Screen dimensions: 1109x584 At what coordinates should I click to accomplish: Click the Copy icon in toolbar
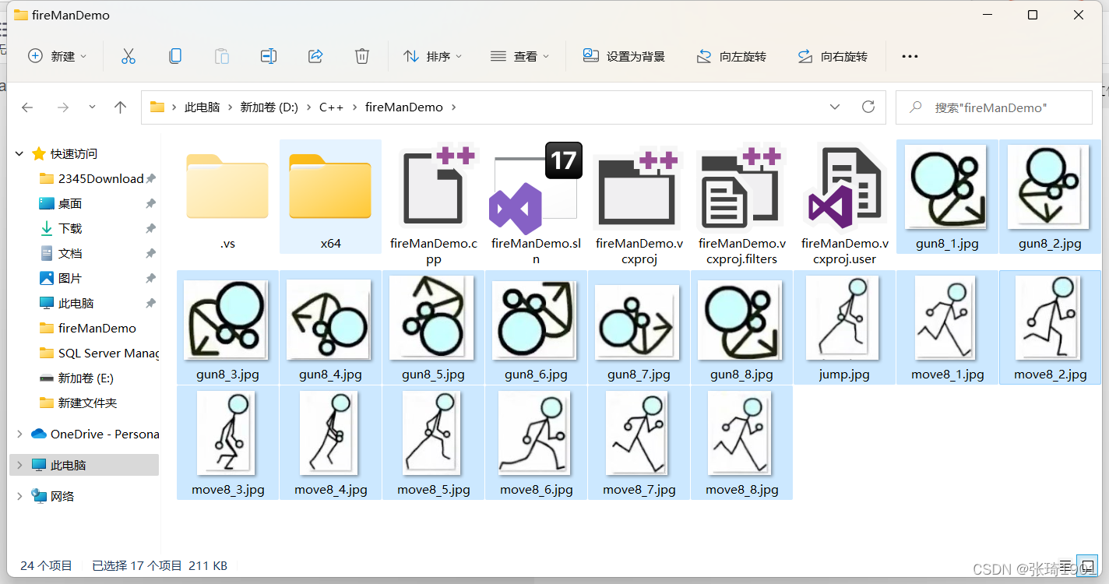(x=175, y=56)
